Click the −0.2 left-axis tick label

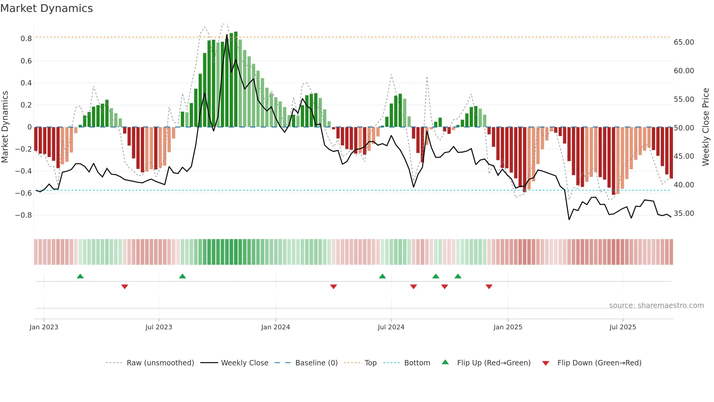[24, 149]
